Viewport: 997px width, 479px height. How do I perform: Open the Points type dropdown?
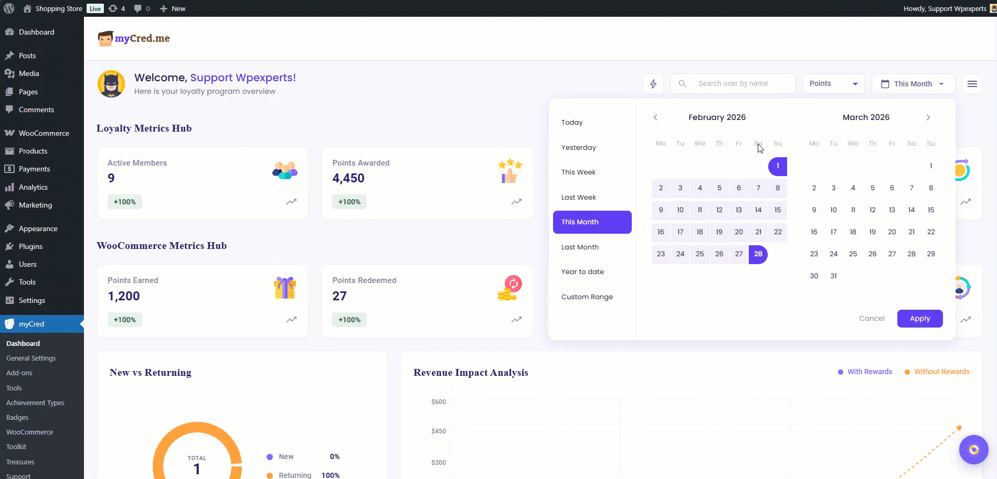(833, 84)
